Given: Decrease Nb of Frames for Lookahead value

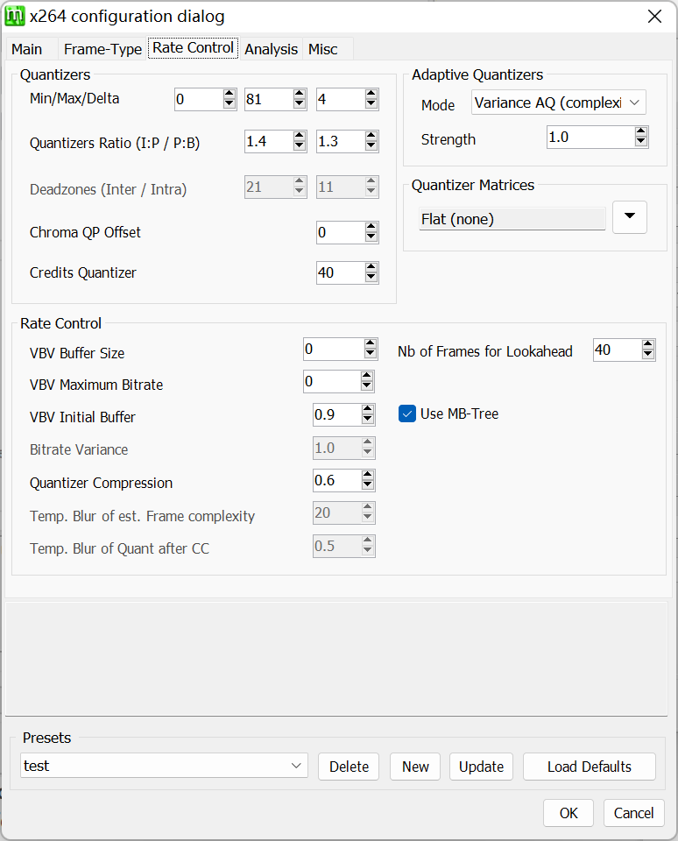Looking at the screenshot, I should (x=648, y=356).
